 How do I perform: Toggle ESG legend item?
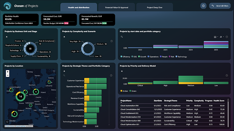(134, 56)
